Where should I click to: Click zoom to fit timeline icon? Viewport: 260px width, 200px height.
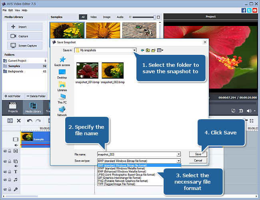coord(252,121)
